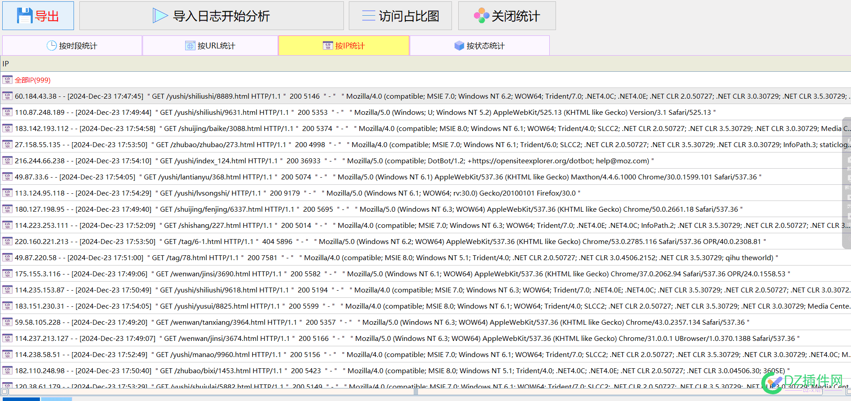Click the 导出 export button
This screenshot has height=401, width=851.
pyautogui.click(x=38, y=16)
